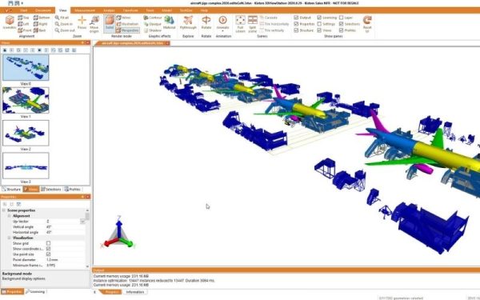Image resolution: width=480 pixels, height=300 pixels.
Task: Select View 0 thumbnail
Action: click(26, 68)
